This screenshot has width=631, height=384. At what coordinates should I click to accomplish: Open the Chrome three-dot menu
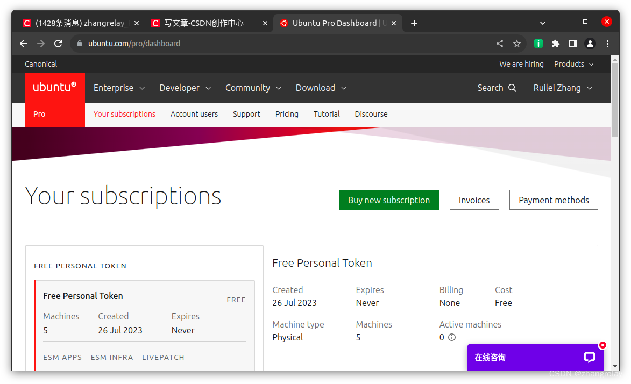coord(607,44)
